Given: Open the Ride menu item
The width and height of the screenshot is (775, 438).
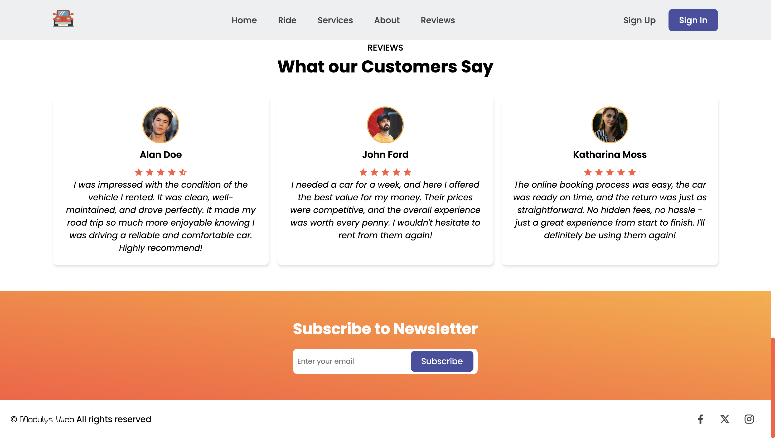Looking at the screenshot, I should click(x=287, y=20).
